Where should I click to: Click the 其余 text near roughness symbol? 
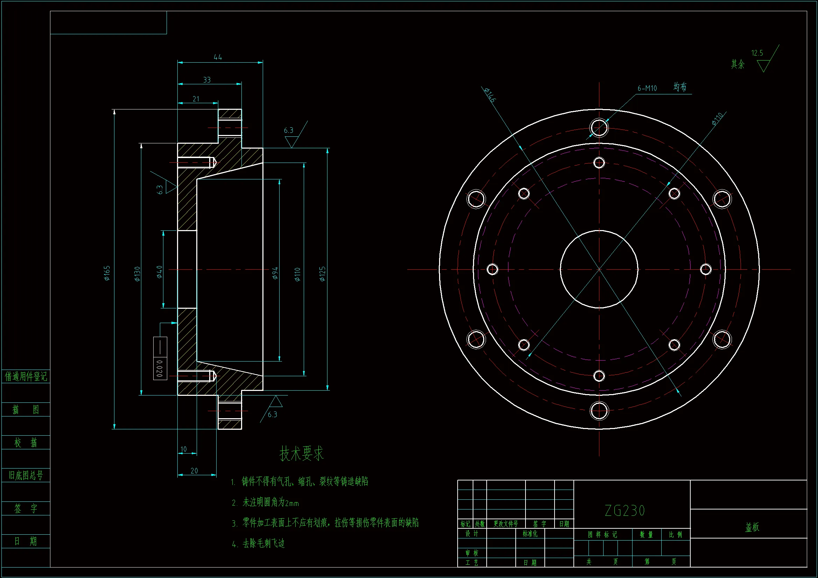738,64
